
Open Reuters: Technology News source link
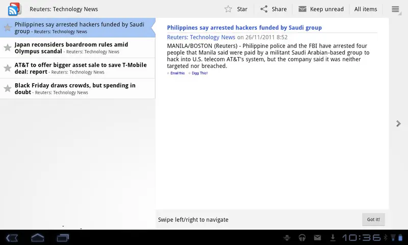(x=201, y=37)
